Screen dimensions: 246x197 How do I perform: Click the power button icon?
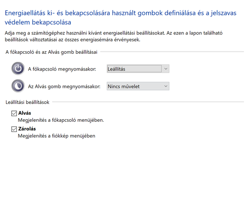pos(18,69)
